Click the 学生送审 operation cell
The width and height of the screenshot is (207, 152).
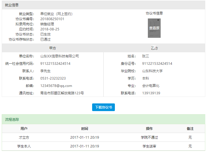[x=149, y=146]
